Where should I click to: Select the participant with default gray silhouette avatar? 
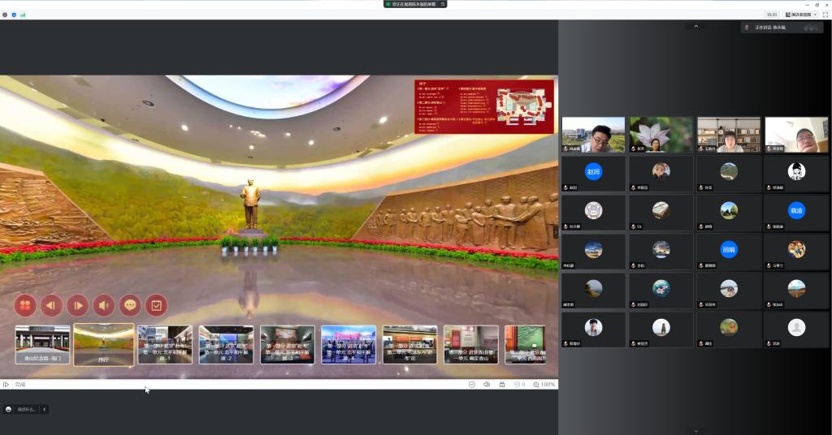(x=796, y=329)
